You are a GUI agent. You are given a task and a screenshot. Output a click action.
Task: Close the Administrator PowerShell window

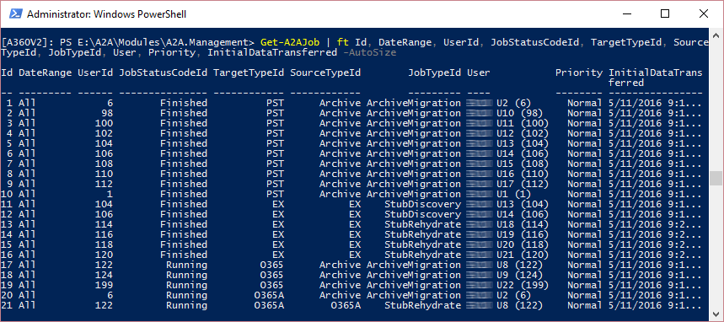tap(703, 14)
